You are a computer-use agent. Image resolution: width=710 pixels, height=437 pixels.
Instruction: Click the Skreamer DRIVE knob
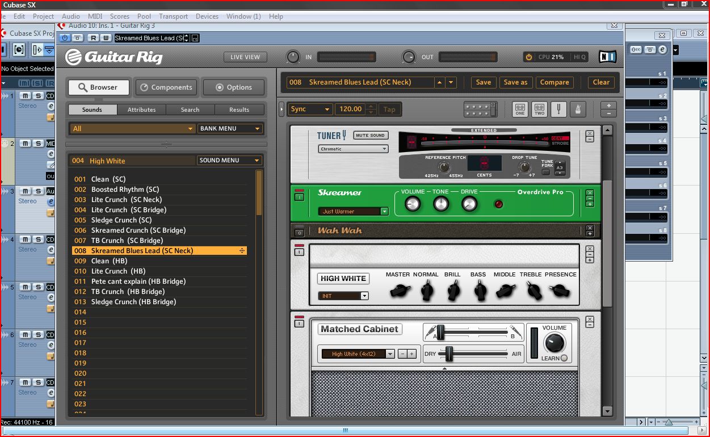click(x=469, y=204)
